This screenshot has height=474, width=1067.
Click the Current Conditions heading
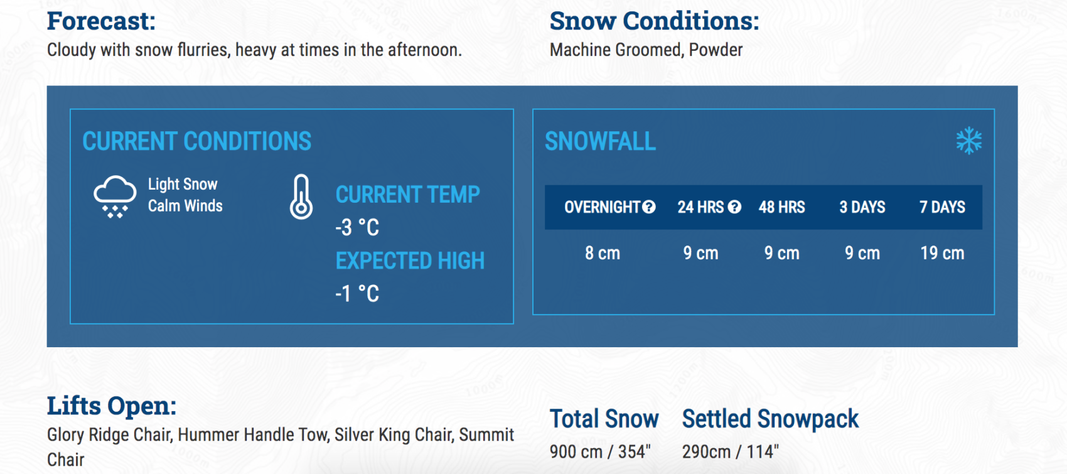tap(197, 141)
